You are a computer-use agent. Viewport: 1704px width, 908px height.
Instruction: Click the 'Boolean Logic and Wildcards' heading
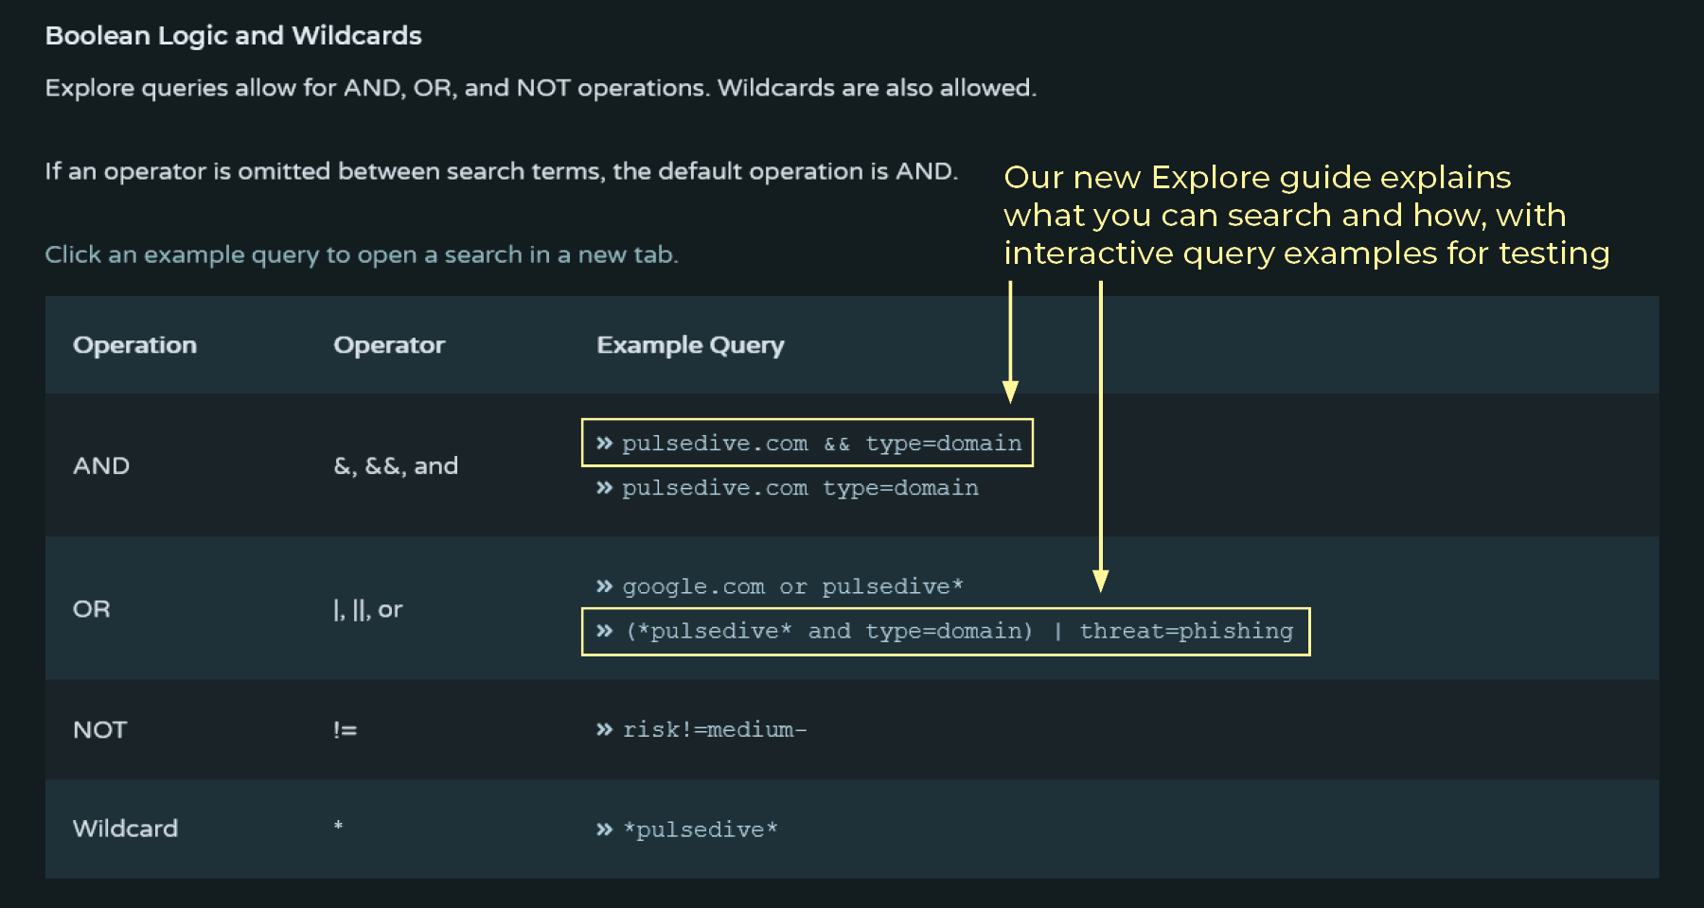pyautogui.click(x=234, y=36)
